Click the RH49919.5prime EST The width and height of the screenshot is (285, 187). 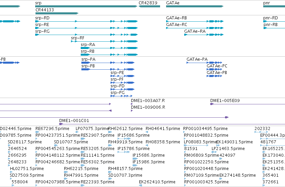(x=110, y=145)
